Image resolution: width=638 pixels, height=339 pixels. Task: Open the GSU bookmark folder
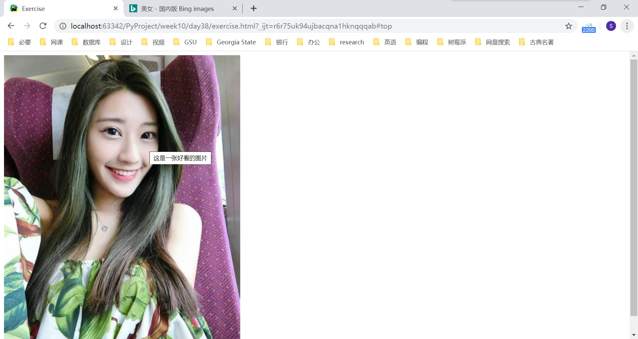coord(185,42)
